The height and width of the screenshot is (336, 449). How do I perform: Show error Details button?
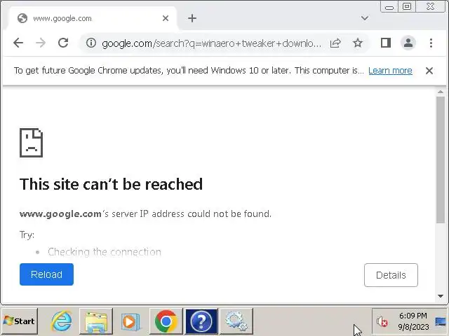coord(391,275)
